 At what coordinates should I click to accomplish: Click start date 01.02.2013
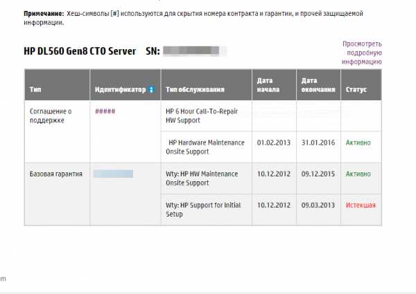click(274, 143)
